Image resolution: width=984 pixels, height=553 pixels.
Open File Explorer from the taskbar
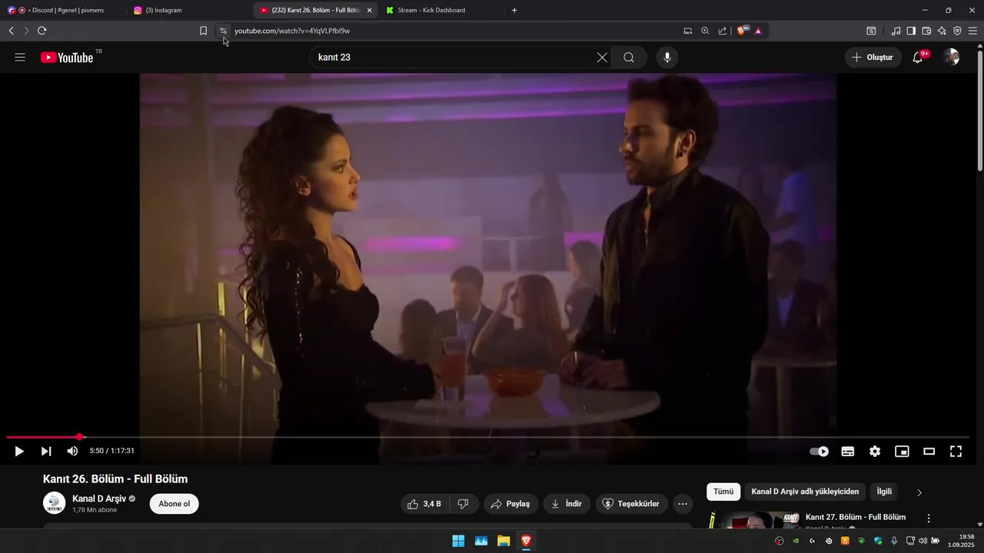click(x=504, y=541)
